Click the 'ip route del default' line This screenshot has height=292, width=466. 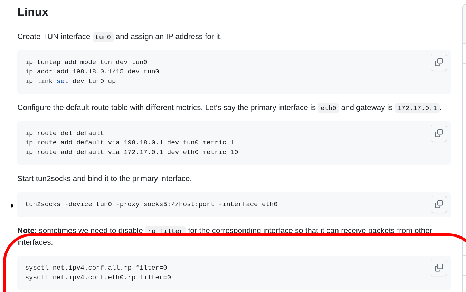coord(64,133)
